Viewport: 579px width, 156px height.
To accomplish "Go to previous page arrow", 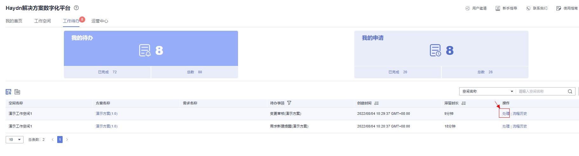I will pos(53,140).
